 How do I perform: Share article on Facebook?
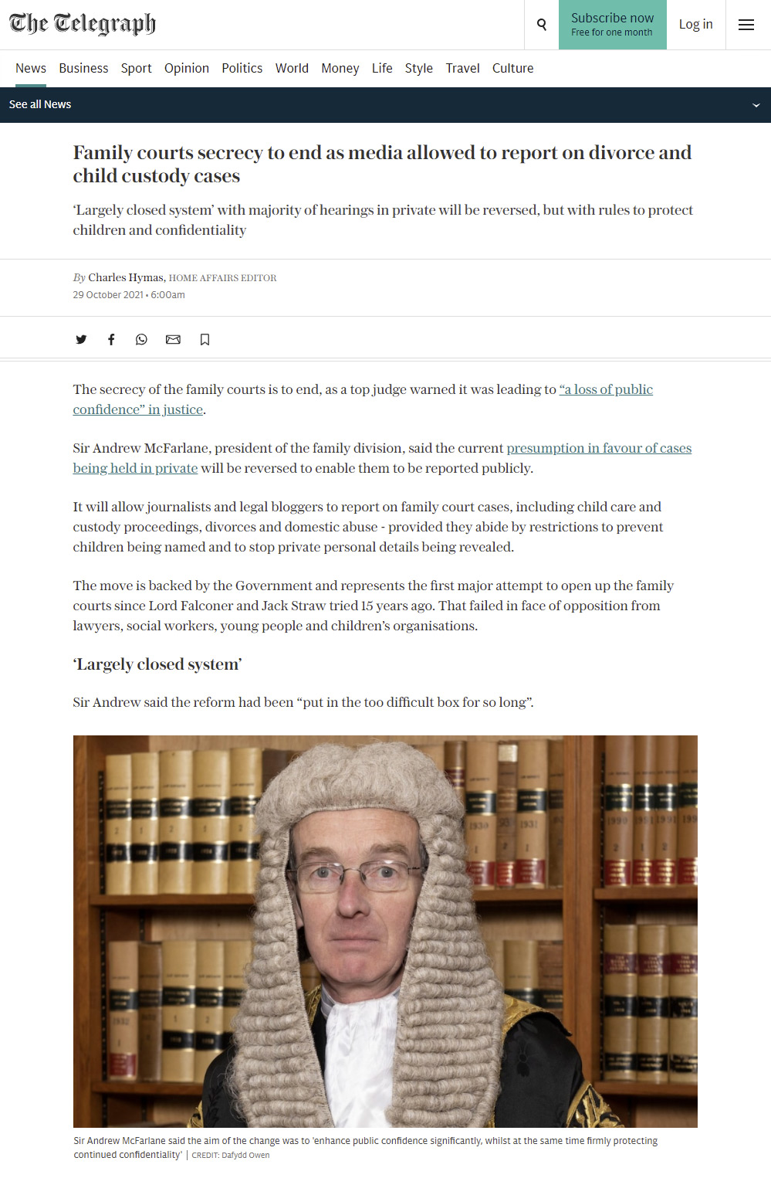(x=111, y=340)
